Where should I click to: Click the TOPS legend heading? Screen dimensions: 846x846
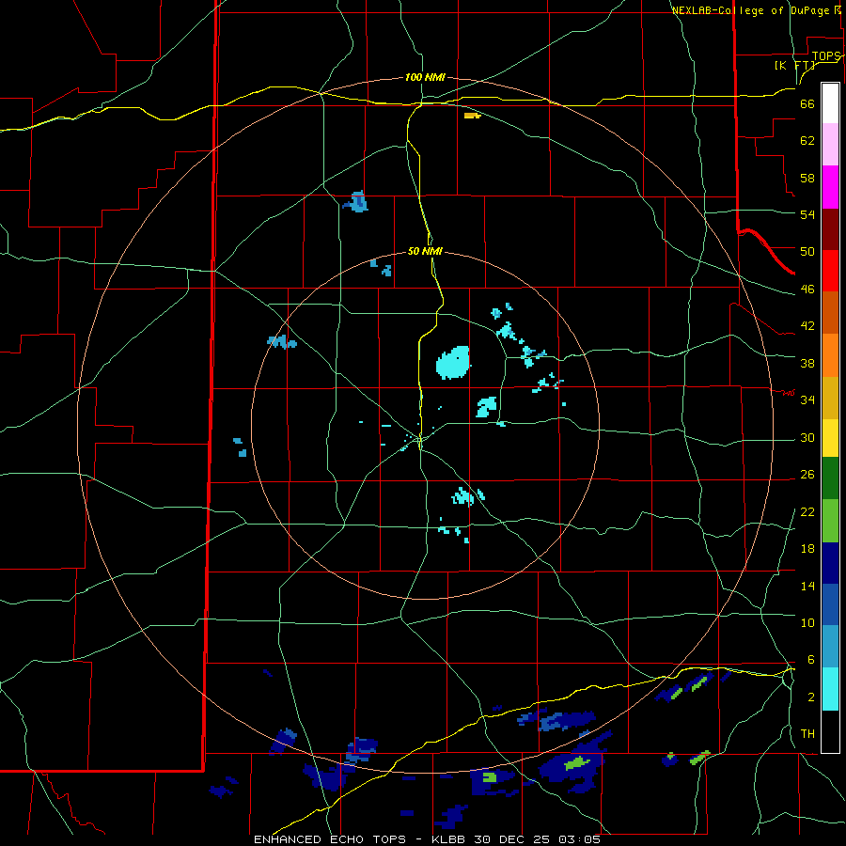click(x=825, y=55)
